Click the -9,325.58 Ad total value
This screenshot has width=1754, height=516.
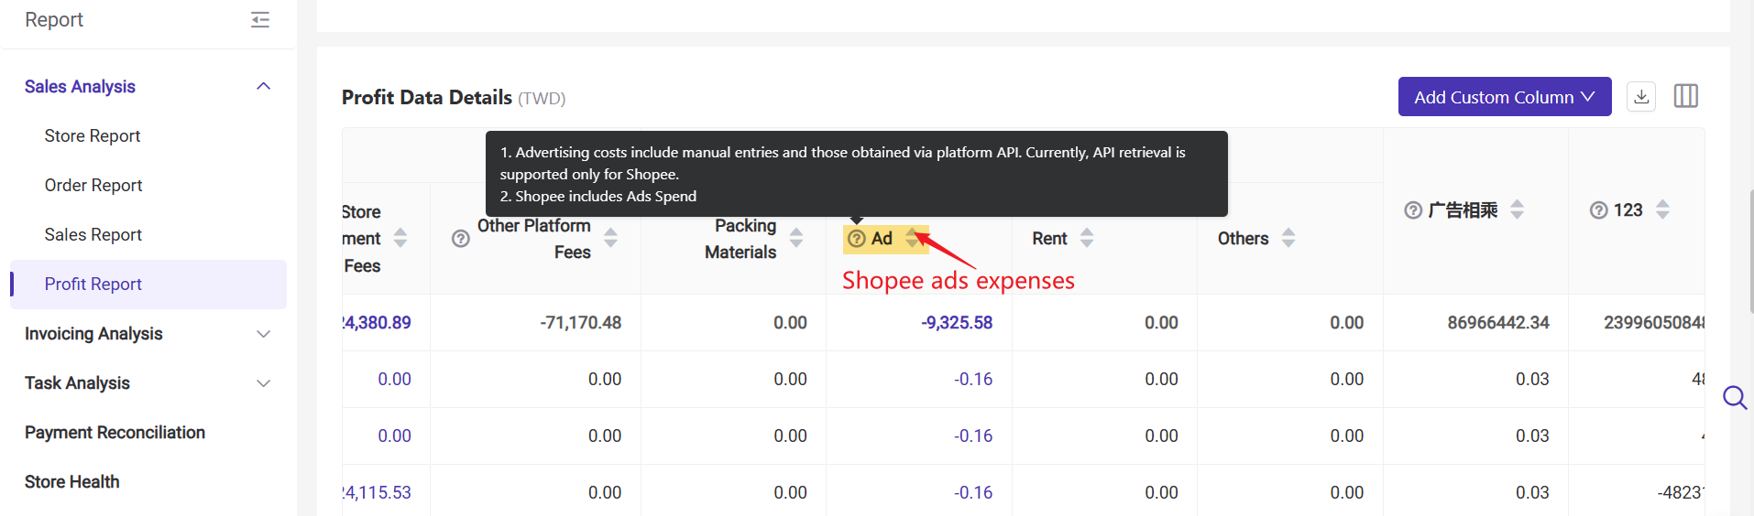956,323
